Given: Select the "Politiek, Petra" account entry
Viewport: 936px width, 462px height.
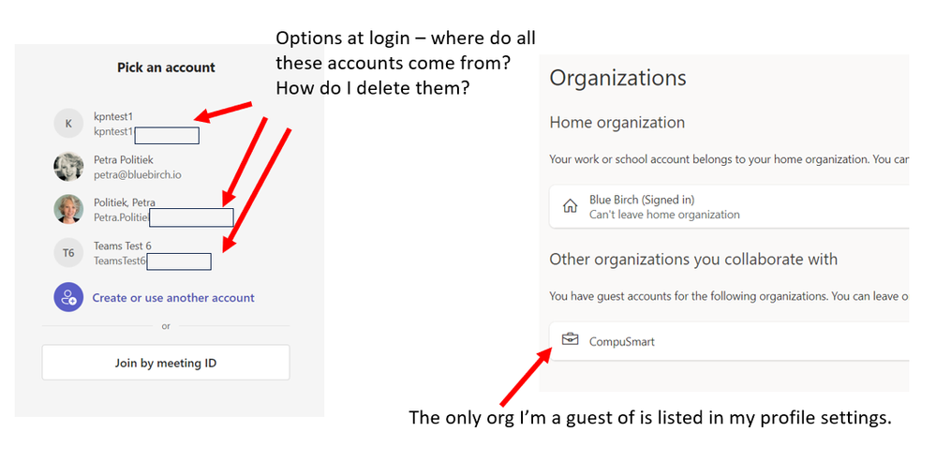Looking at the screenshot, I should pyautogui.click(x=125, y=202).
